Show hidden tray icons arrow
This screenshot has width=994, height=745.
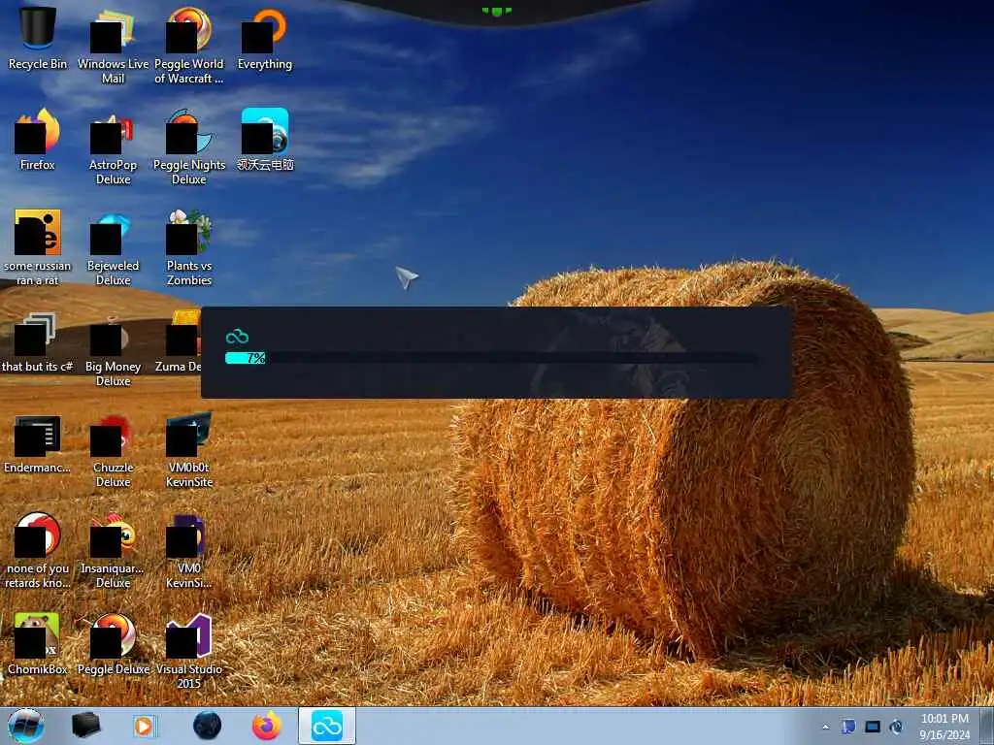pyautogui.click(x=825, y=727)
